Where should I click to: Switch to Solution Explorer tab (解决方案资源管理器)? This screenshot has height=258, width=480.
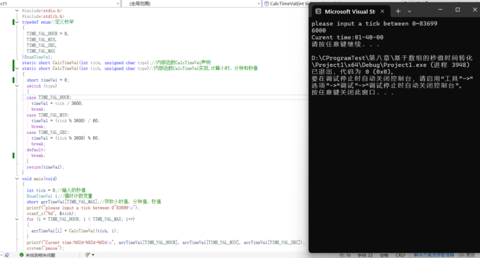[x=434, y=255]
